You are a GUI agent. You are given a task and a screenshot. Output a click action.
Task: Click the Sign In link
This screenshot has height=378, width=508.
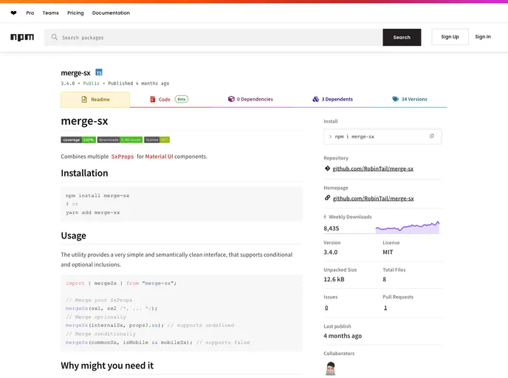[483, 37]
